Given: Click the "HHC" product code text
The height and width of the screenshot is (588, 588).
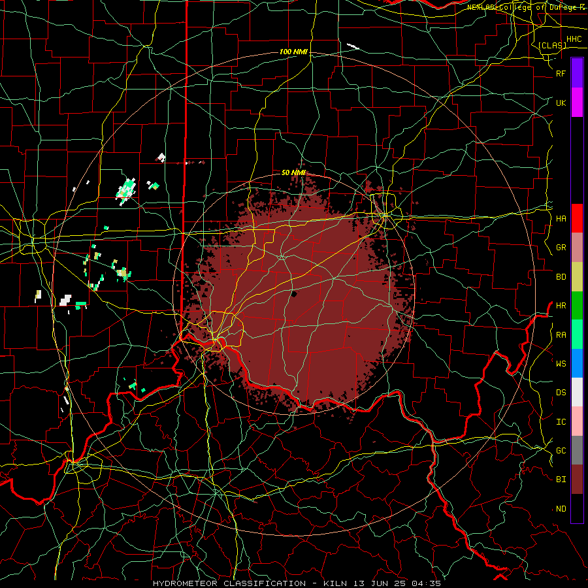Looking at the screenshot, I should point(574,39).
